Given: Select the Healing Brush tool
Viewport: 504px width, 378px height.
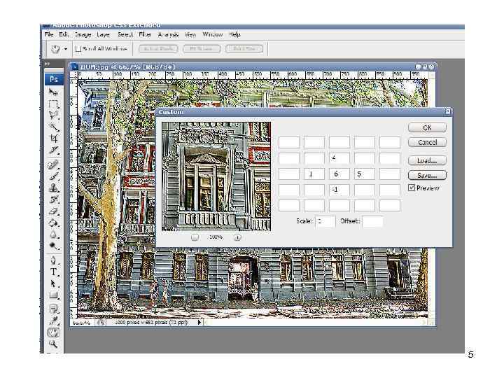Looking at the screenshot, I should pyautogui.click(x=53, y=164).
